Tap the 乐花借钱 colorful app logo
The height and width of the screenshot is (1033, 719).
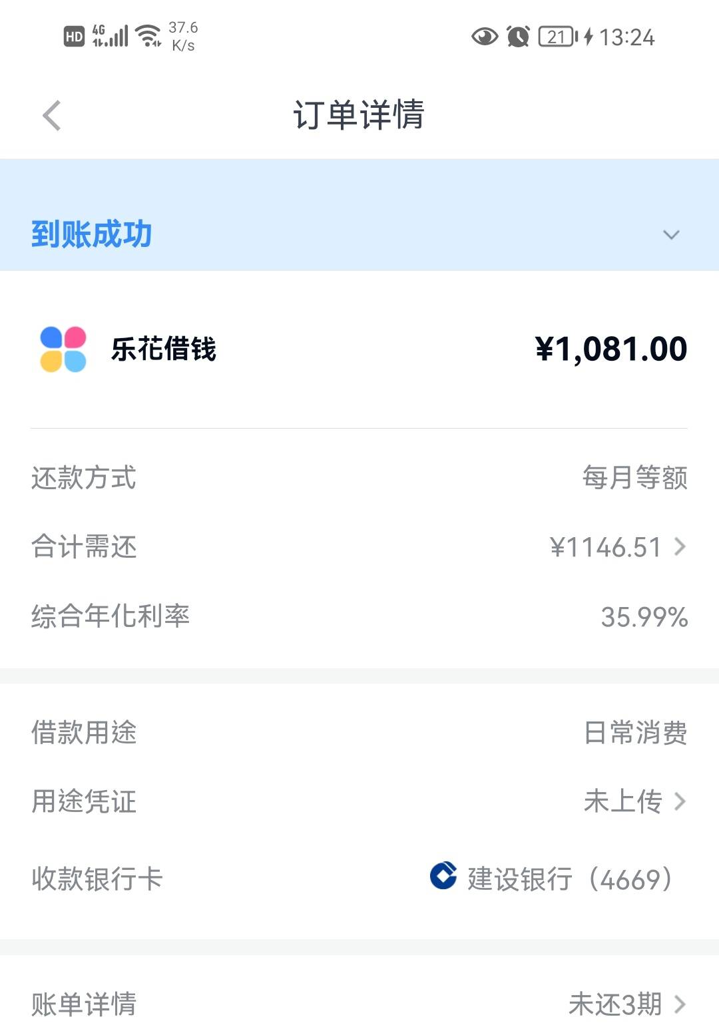click(x=63, y=349)
